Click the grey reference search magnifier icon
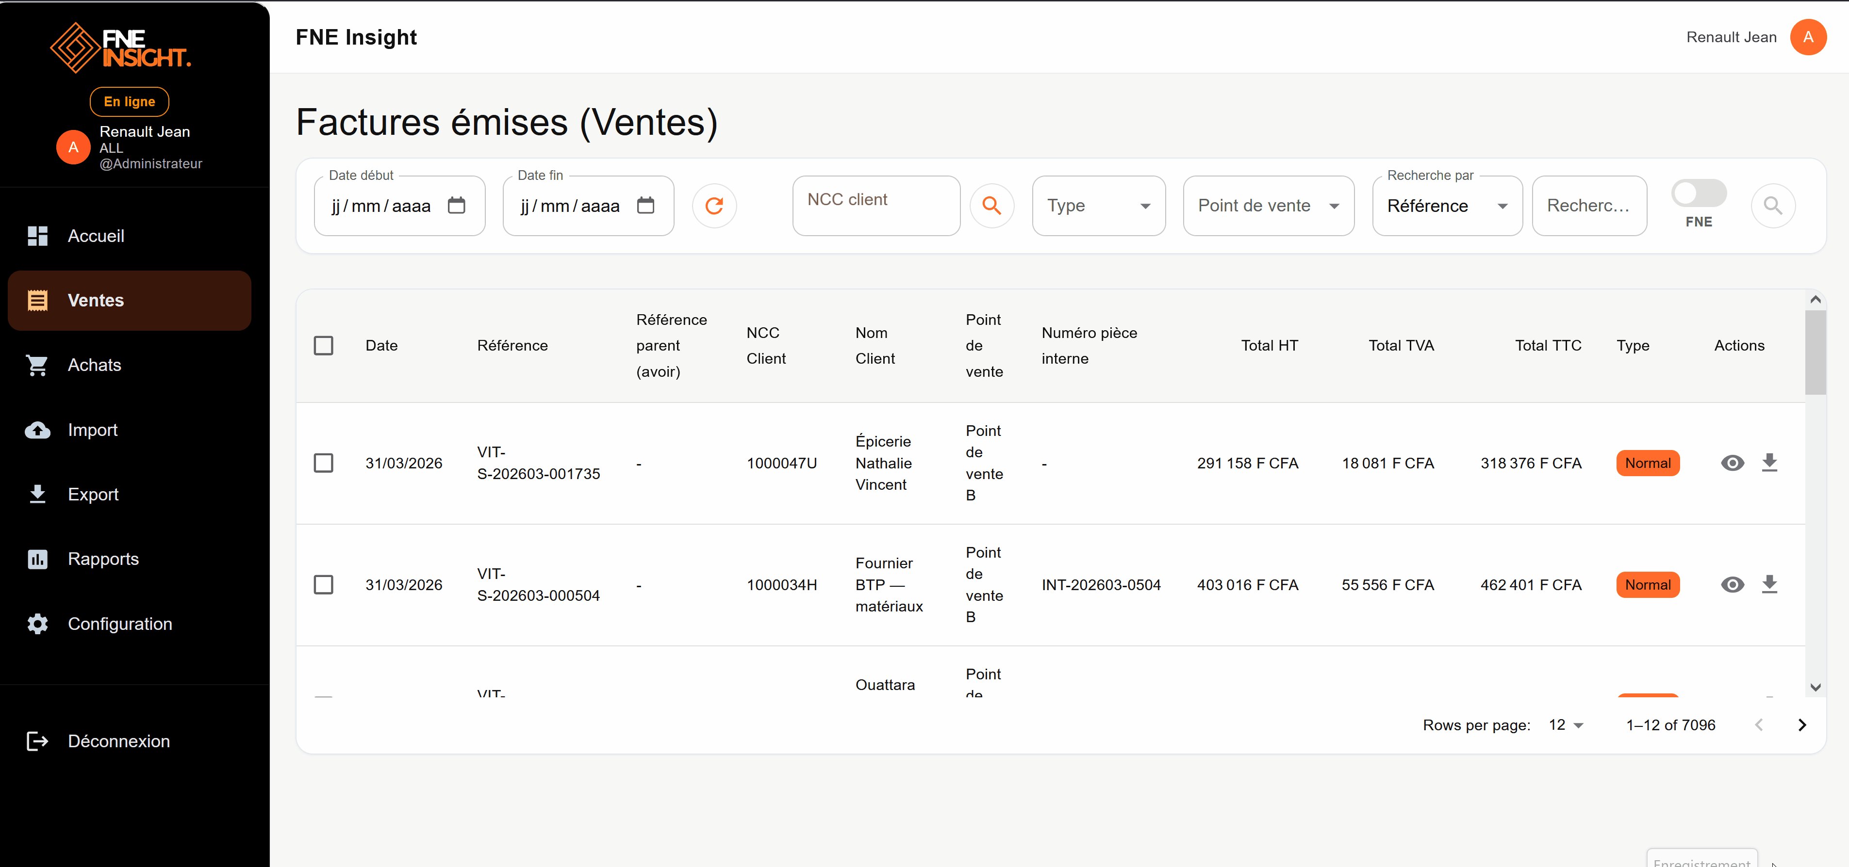Image resolution: width=1849 pixels, height=867 pixels. click(1772, 206)
